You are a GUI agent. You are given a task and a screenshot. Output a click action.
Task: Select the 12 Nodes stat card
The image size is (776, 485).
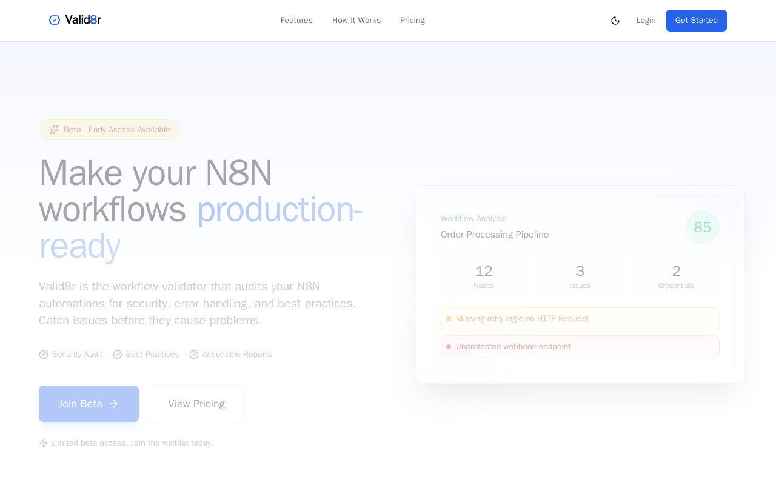tap(484, 276)
